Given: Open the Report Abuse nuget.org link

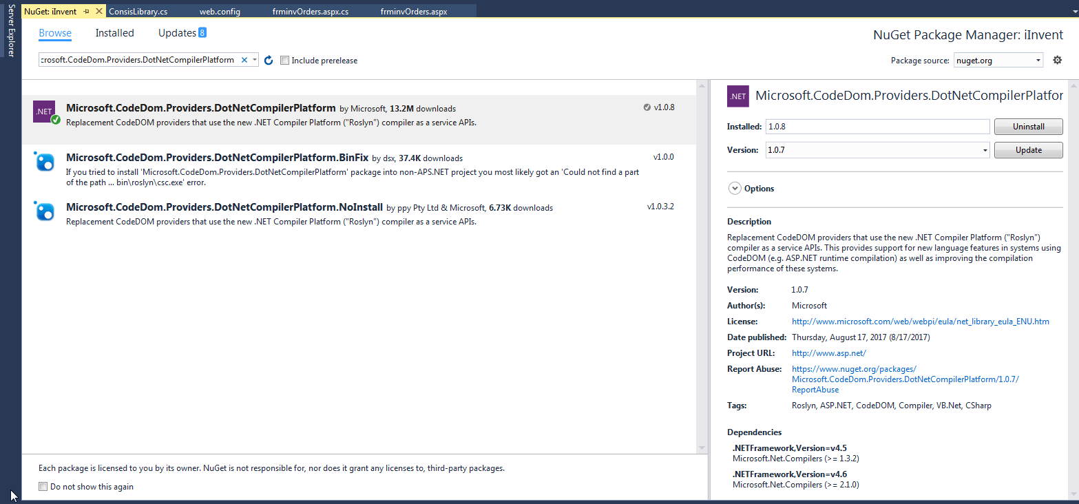Looking at the screenshot, I should [x=905, y=379].
